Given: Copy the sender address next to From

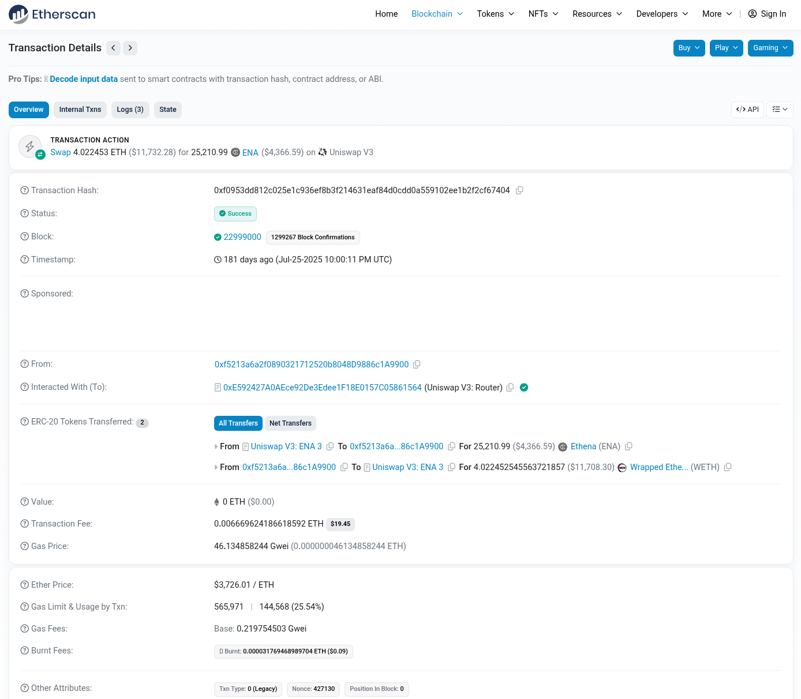Looking at the screenshot, I should [417, 364].
